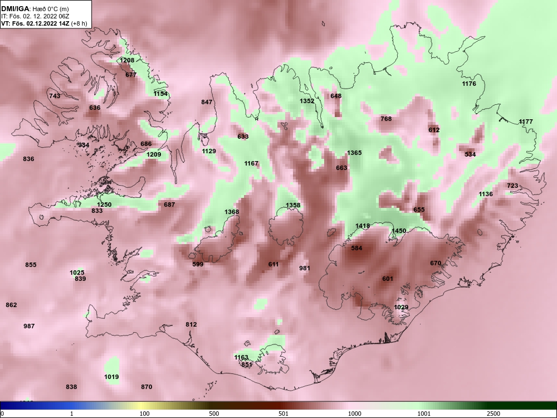Viewport: 557px width, 418px height.
Task: Select the 1000 tick on the color scale
Action: 355,414
